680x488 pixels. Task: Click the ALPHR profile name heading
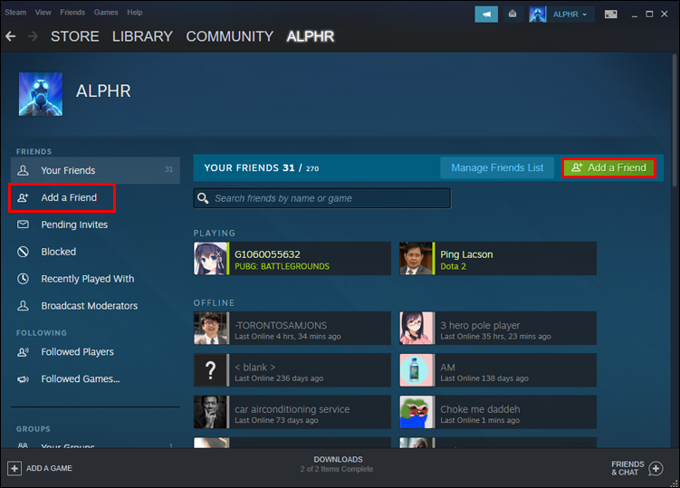(103, 91)
